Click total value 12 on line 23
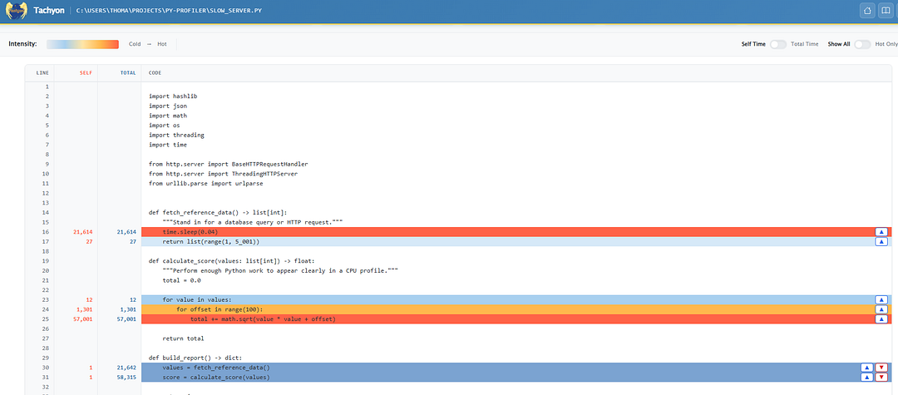The width and height of the screenshot is (898, 395). (x=132, y=299)
